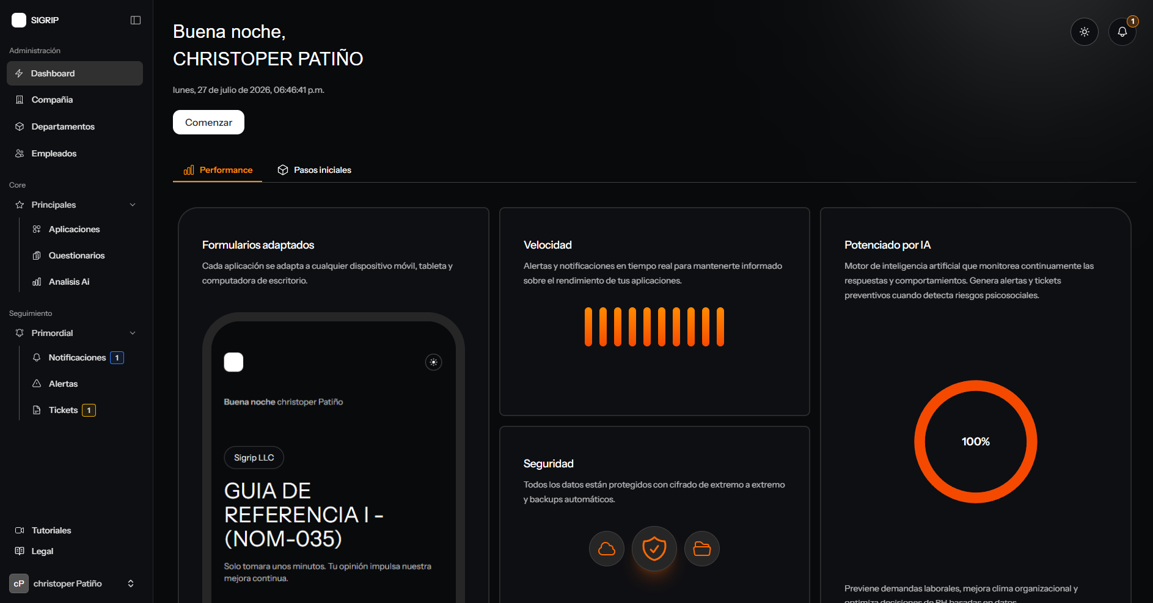1153x603 pixels.
Task: Click the Velocidad card heading
Action: point(547,245)
